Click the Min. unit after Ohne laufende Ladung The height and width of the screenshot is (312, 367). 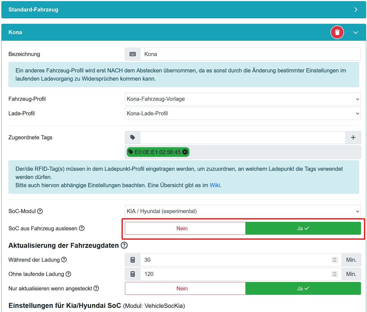tap(351, 274)
